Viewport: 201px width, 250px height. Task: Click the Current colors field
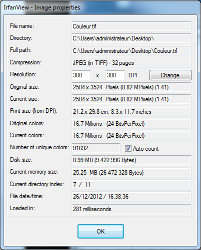point(131,136)
